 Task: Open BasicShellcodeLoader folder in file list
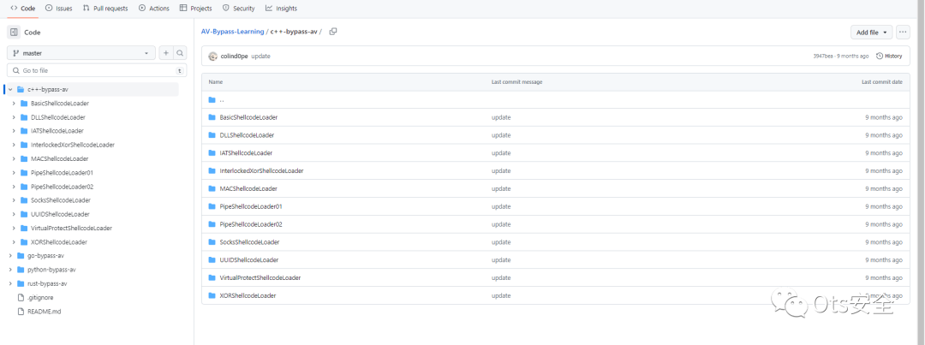pyautogui.click(x=248, y=117)
